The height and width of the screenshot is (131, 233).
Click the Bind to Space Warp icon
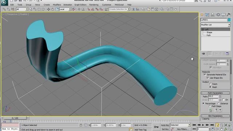pos(13,9)
